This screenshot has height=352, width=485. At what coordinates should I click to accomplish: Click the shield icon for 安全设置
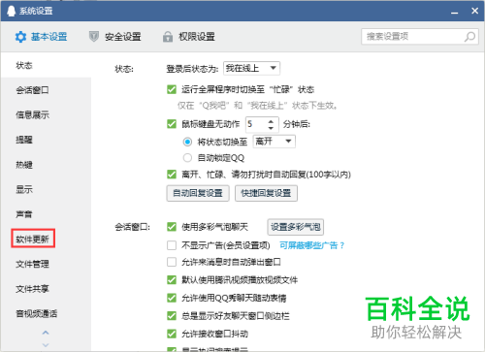[x=94, y=37]
